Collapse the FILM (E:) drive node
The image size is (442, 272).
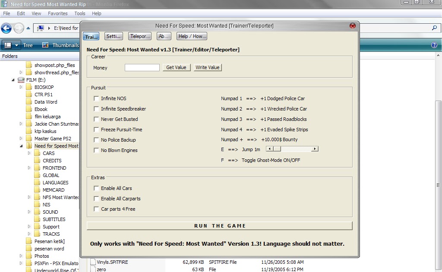(x=13, y=80)
